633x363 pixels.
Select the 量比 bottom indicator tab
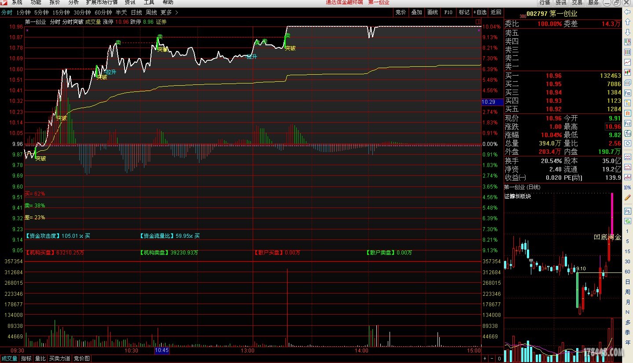(40, 359)
